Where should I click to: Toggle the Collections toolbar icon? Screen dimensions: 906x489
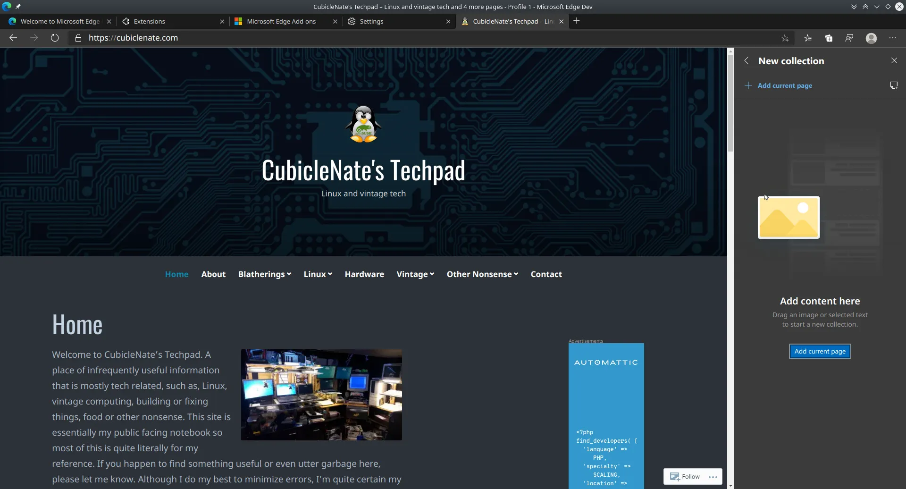[829, 38]
